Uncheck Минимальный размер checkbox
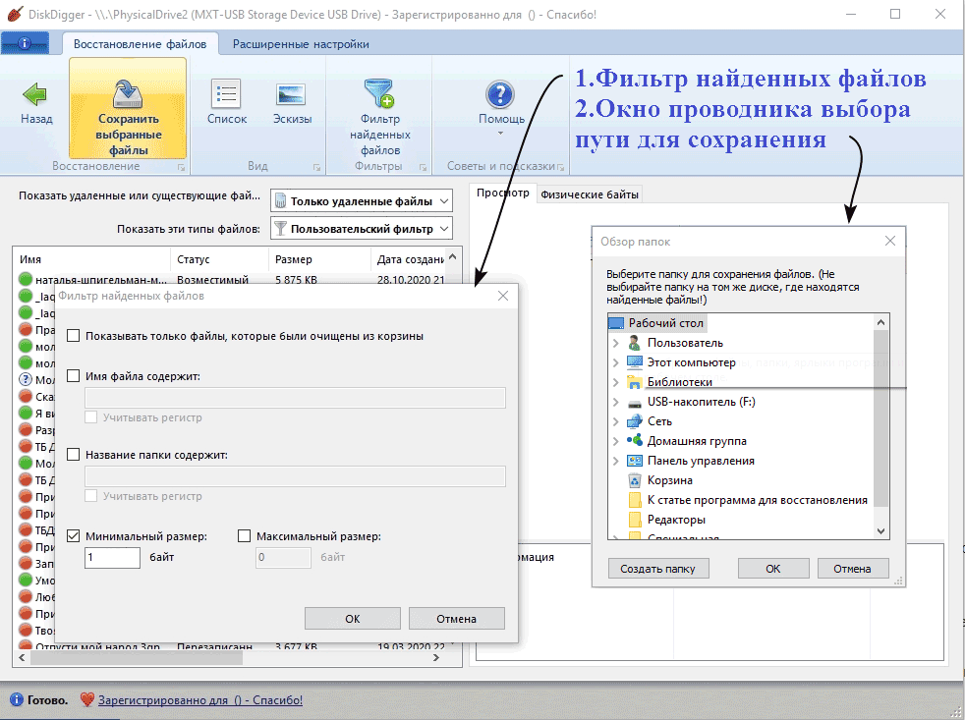Screen dimensions: 965x720 (x=74, y=536)
